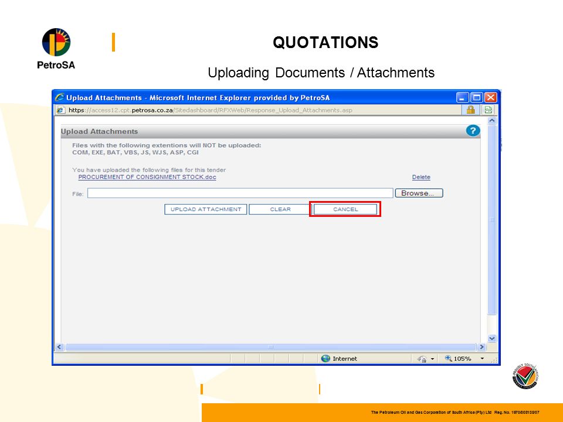Click the text 'COM, EXE, BAT, VBS, JS, WJS, ASP, CGI'
The width and height of the screenshot is (563, 422).
click(135, 152)
